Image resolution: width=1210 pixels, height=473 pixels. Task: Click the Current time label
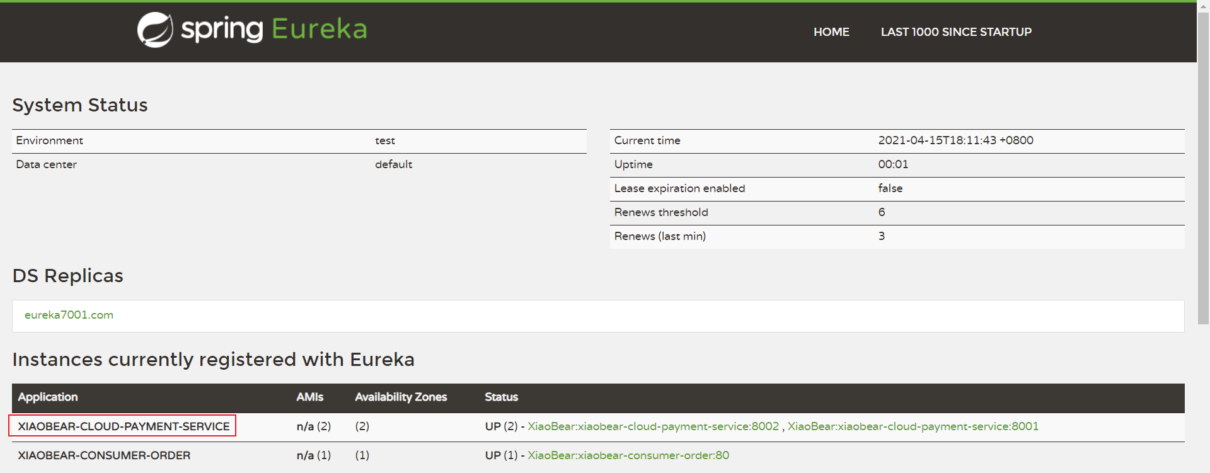coord(647,140)
